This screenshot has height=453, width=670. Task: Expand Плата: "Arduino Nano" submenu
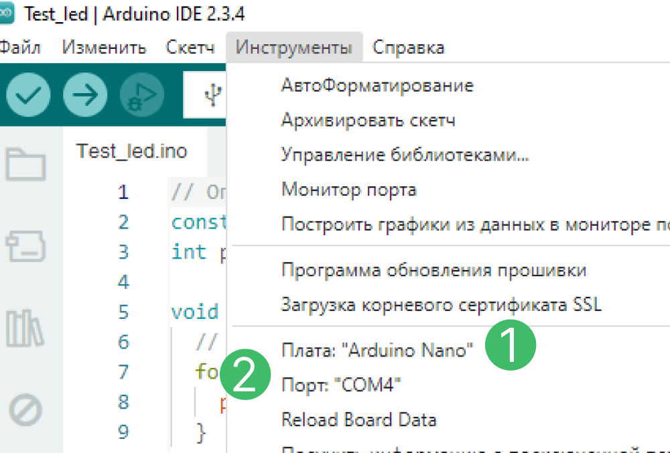pos(449,350)
